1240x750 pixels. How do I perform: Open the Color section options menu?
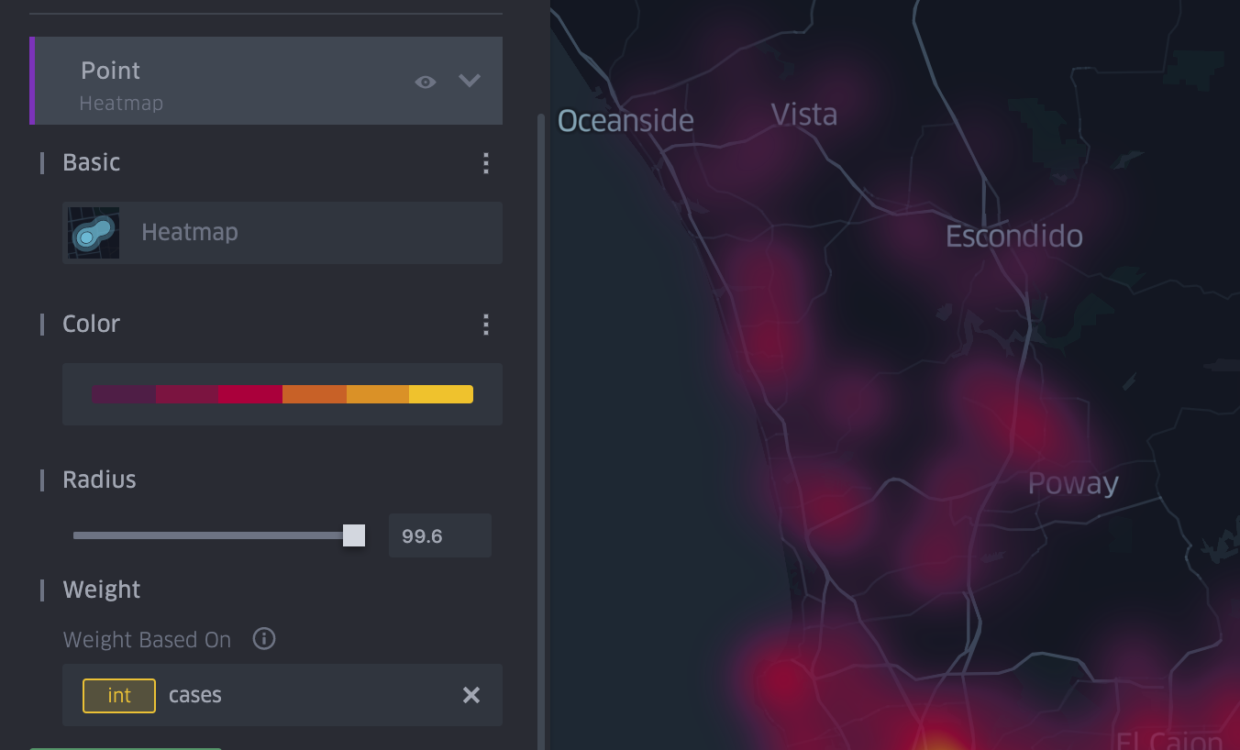pos(485,325)
